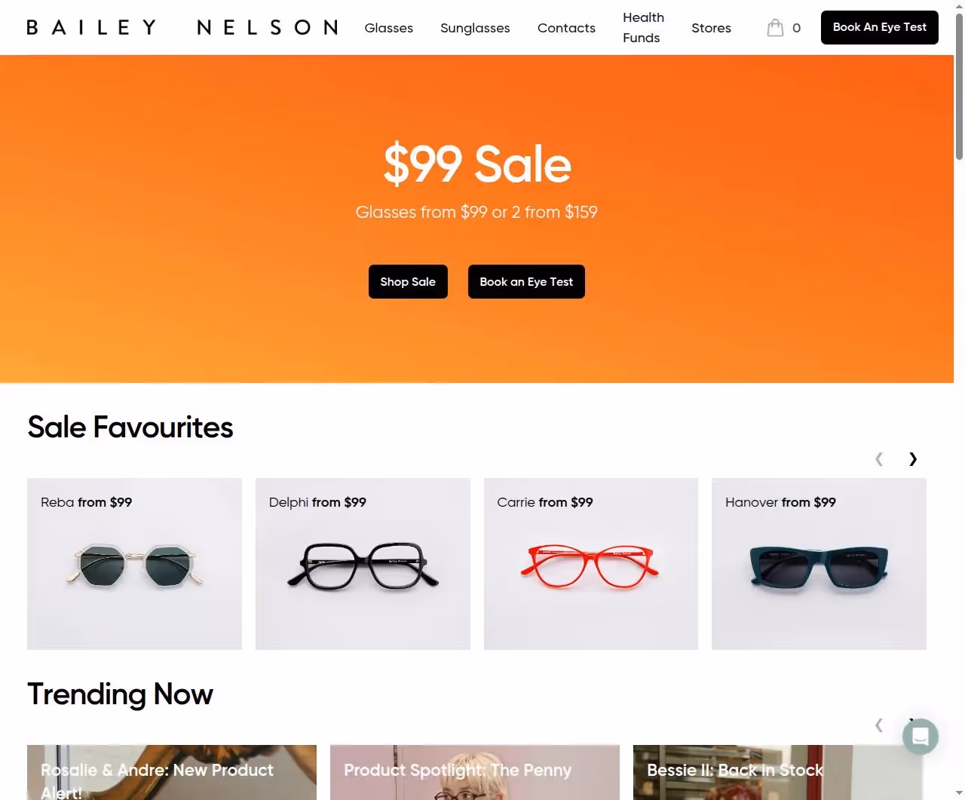Go back in Sale Favourites carousel with previous arrow
This screenshot has height=800, width=965.
click(x=879, y=458)
